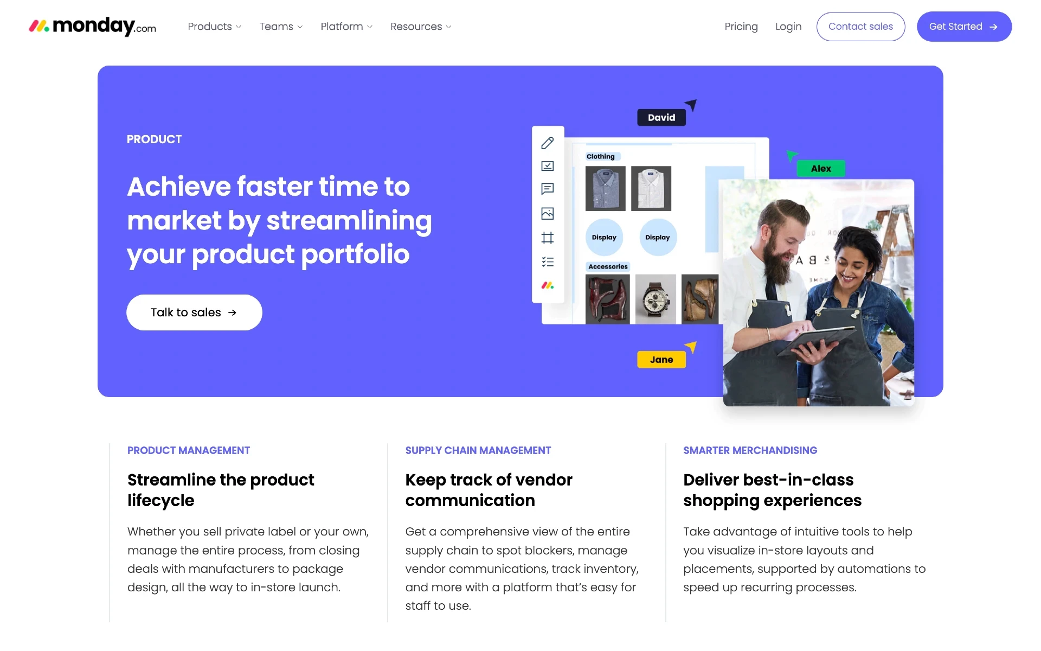This screenshot has width=1041, height=651.
Task: Click the crop/resize icon in toolbar
Action: click(x=548, y=239)
